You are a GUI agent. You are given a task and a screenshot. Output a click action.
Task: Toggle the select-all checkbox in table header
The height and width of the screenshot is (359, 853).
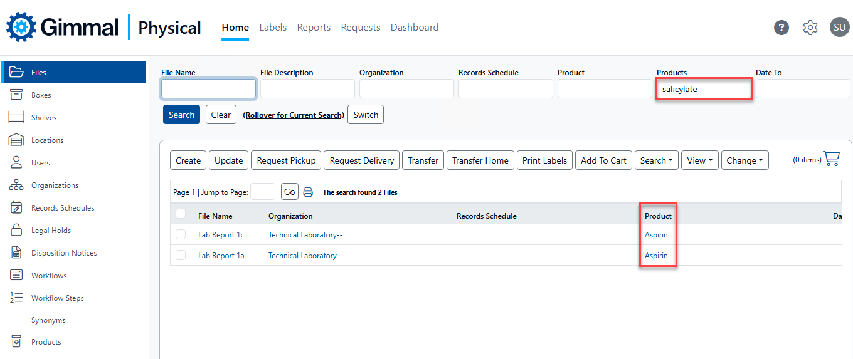[x=181, y=214]
